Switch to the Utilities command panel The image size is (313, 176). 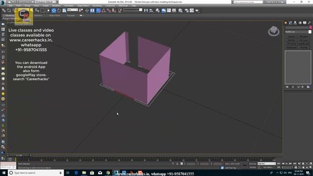click(x=310, y=23)
